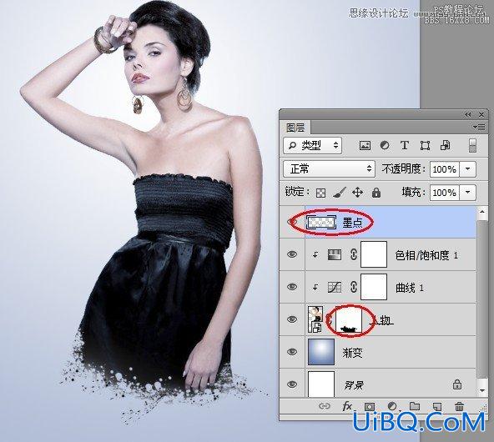Select the layer named 色相/饱和度 1

(426, 255)
